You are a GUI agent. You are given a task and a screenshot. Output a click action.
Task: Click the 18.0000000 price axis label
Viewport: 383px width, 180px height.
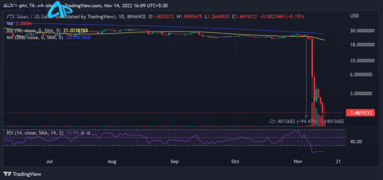[362, 45]
